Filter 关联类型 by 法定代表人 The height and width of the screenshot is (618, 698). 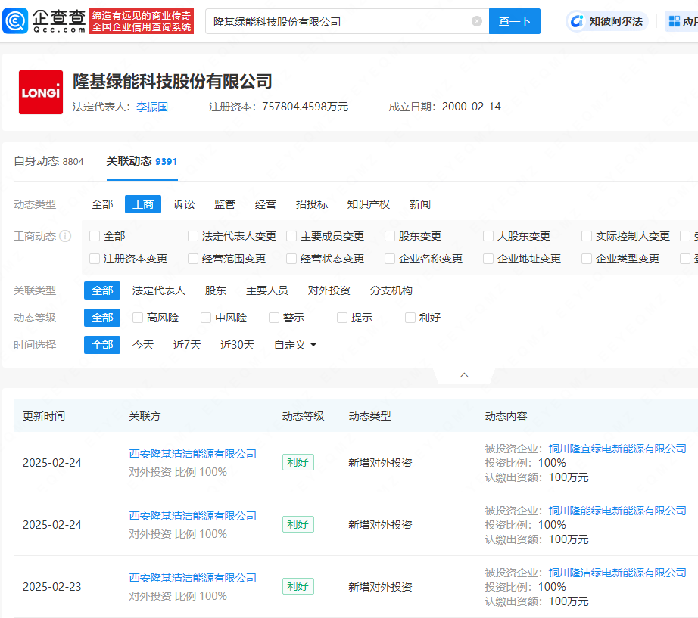coord(159,290)
